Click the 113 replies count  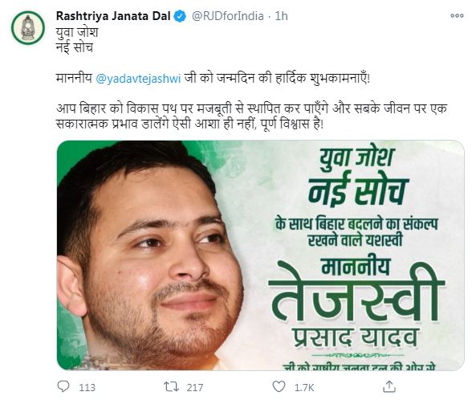87,387
